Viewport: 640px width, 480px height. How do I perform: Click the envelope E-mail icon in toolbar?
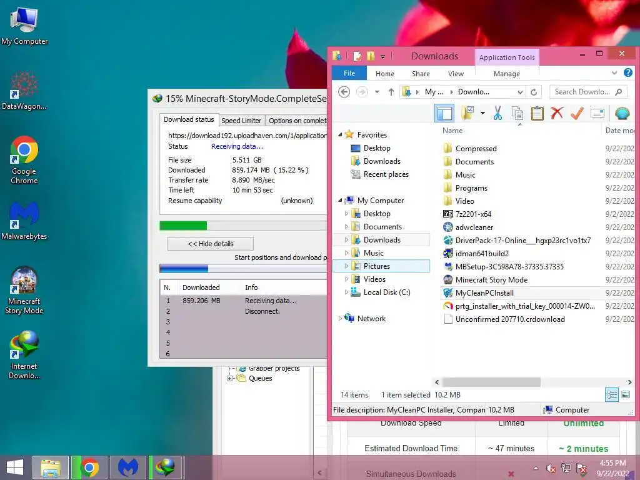coord(597,113)
